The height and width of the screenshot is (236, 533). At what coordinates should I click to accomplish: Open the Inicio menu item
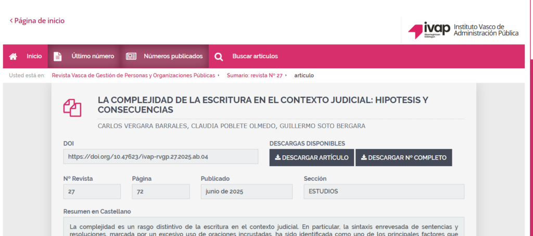(x=26, y=56)
